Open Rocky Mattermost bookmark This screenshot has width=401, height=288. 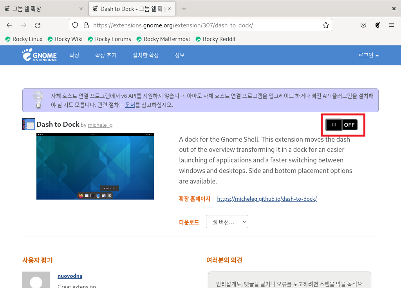(163, 39)
